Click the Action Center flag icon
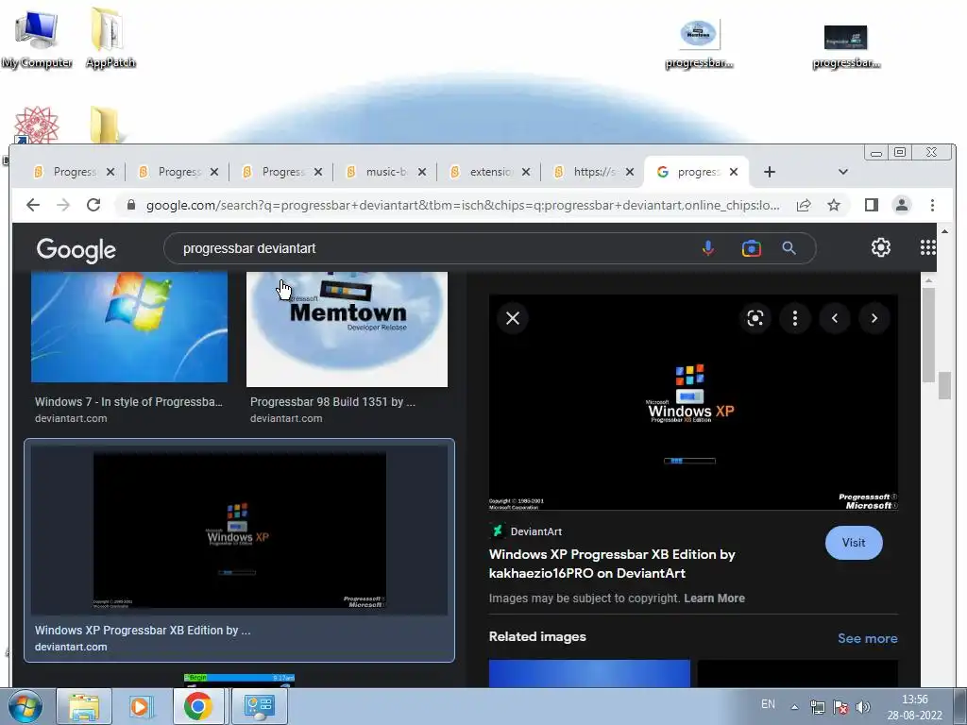Screen dimensions: 967x725 (840, 707)
